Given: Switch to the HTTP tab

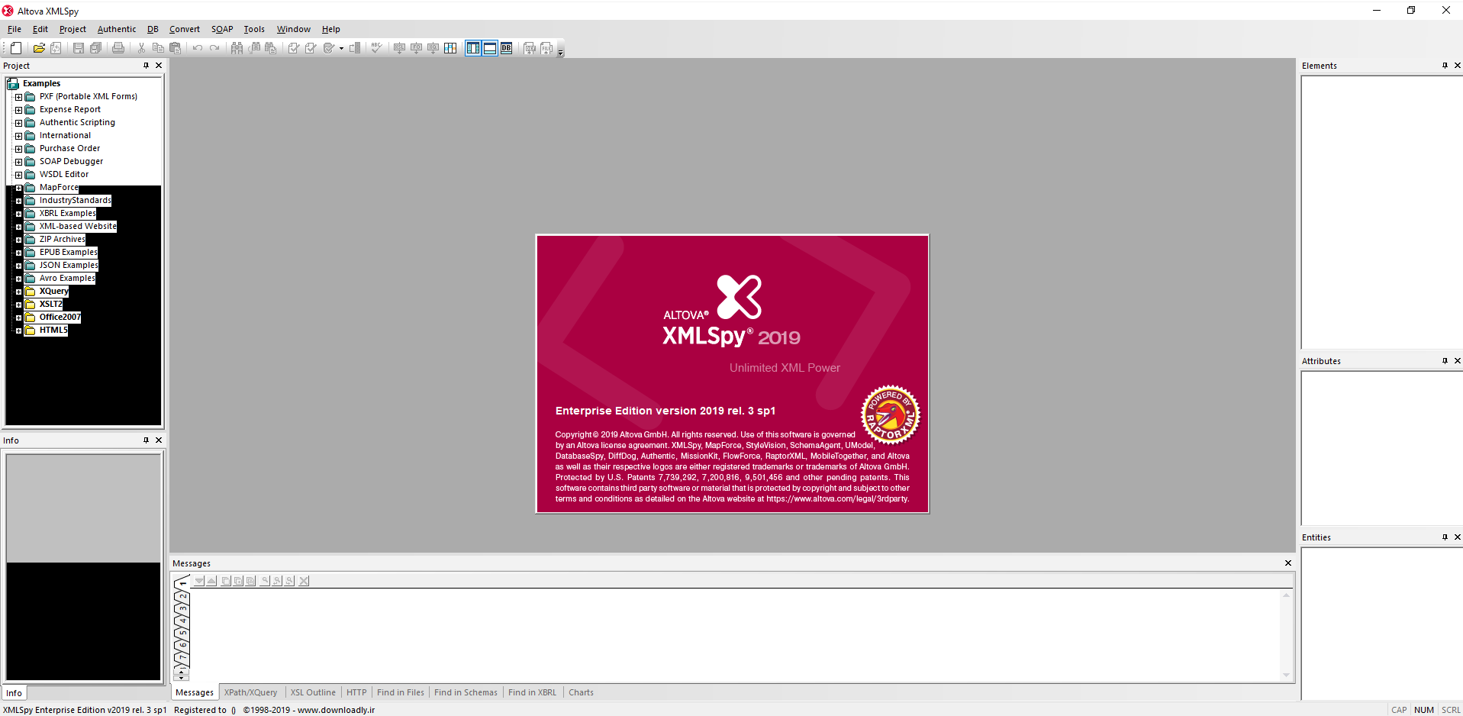Looking at the screenshot, I should pos(356,692).
